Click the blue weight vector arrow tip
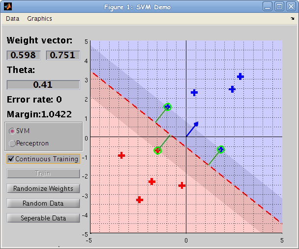299x249 pixels. coord(197,124)
